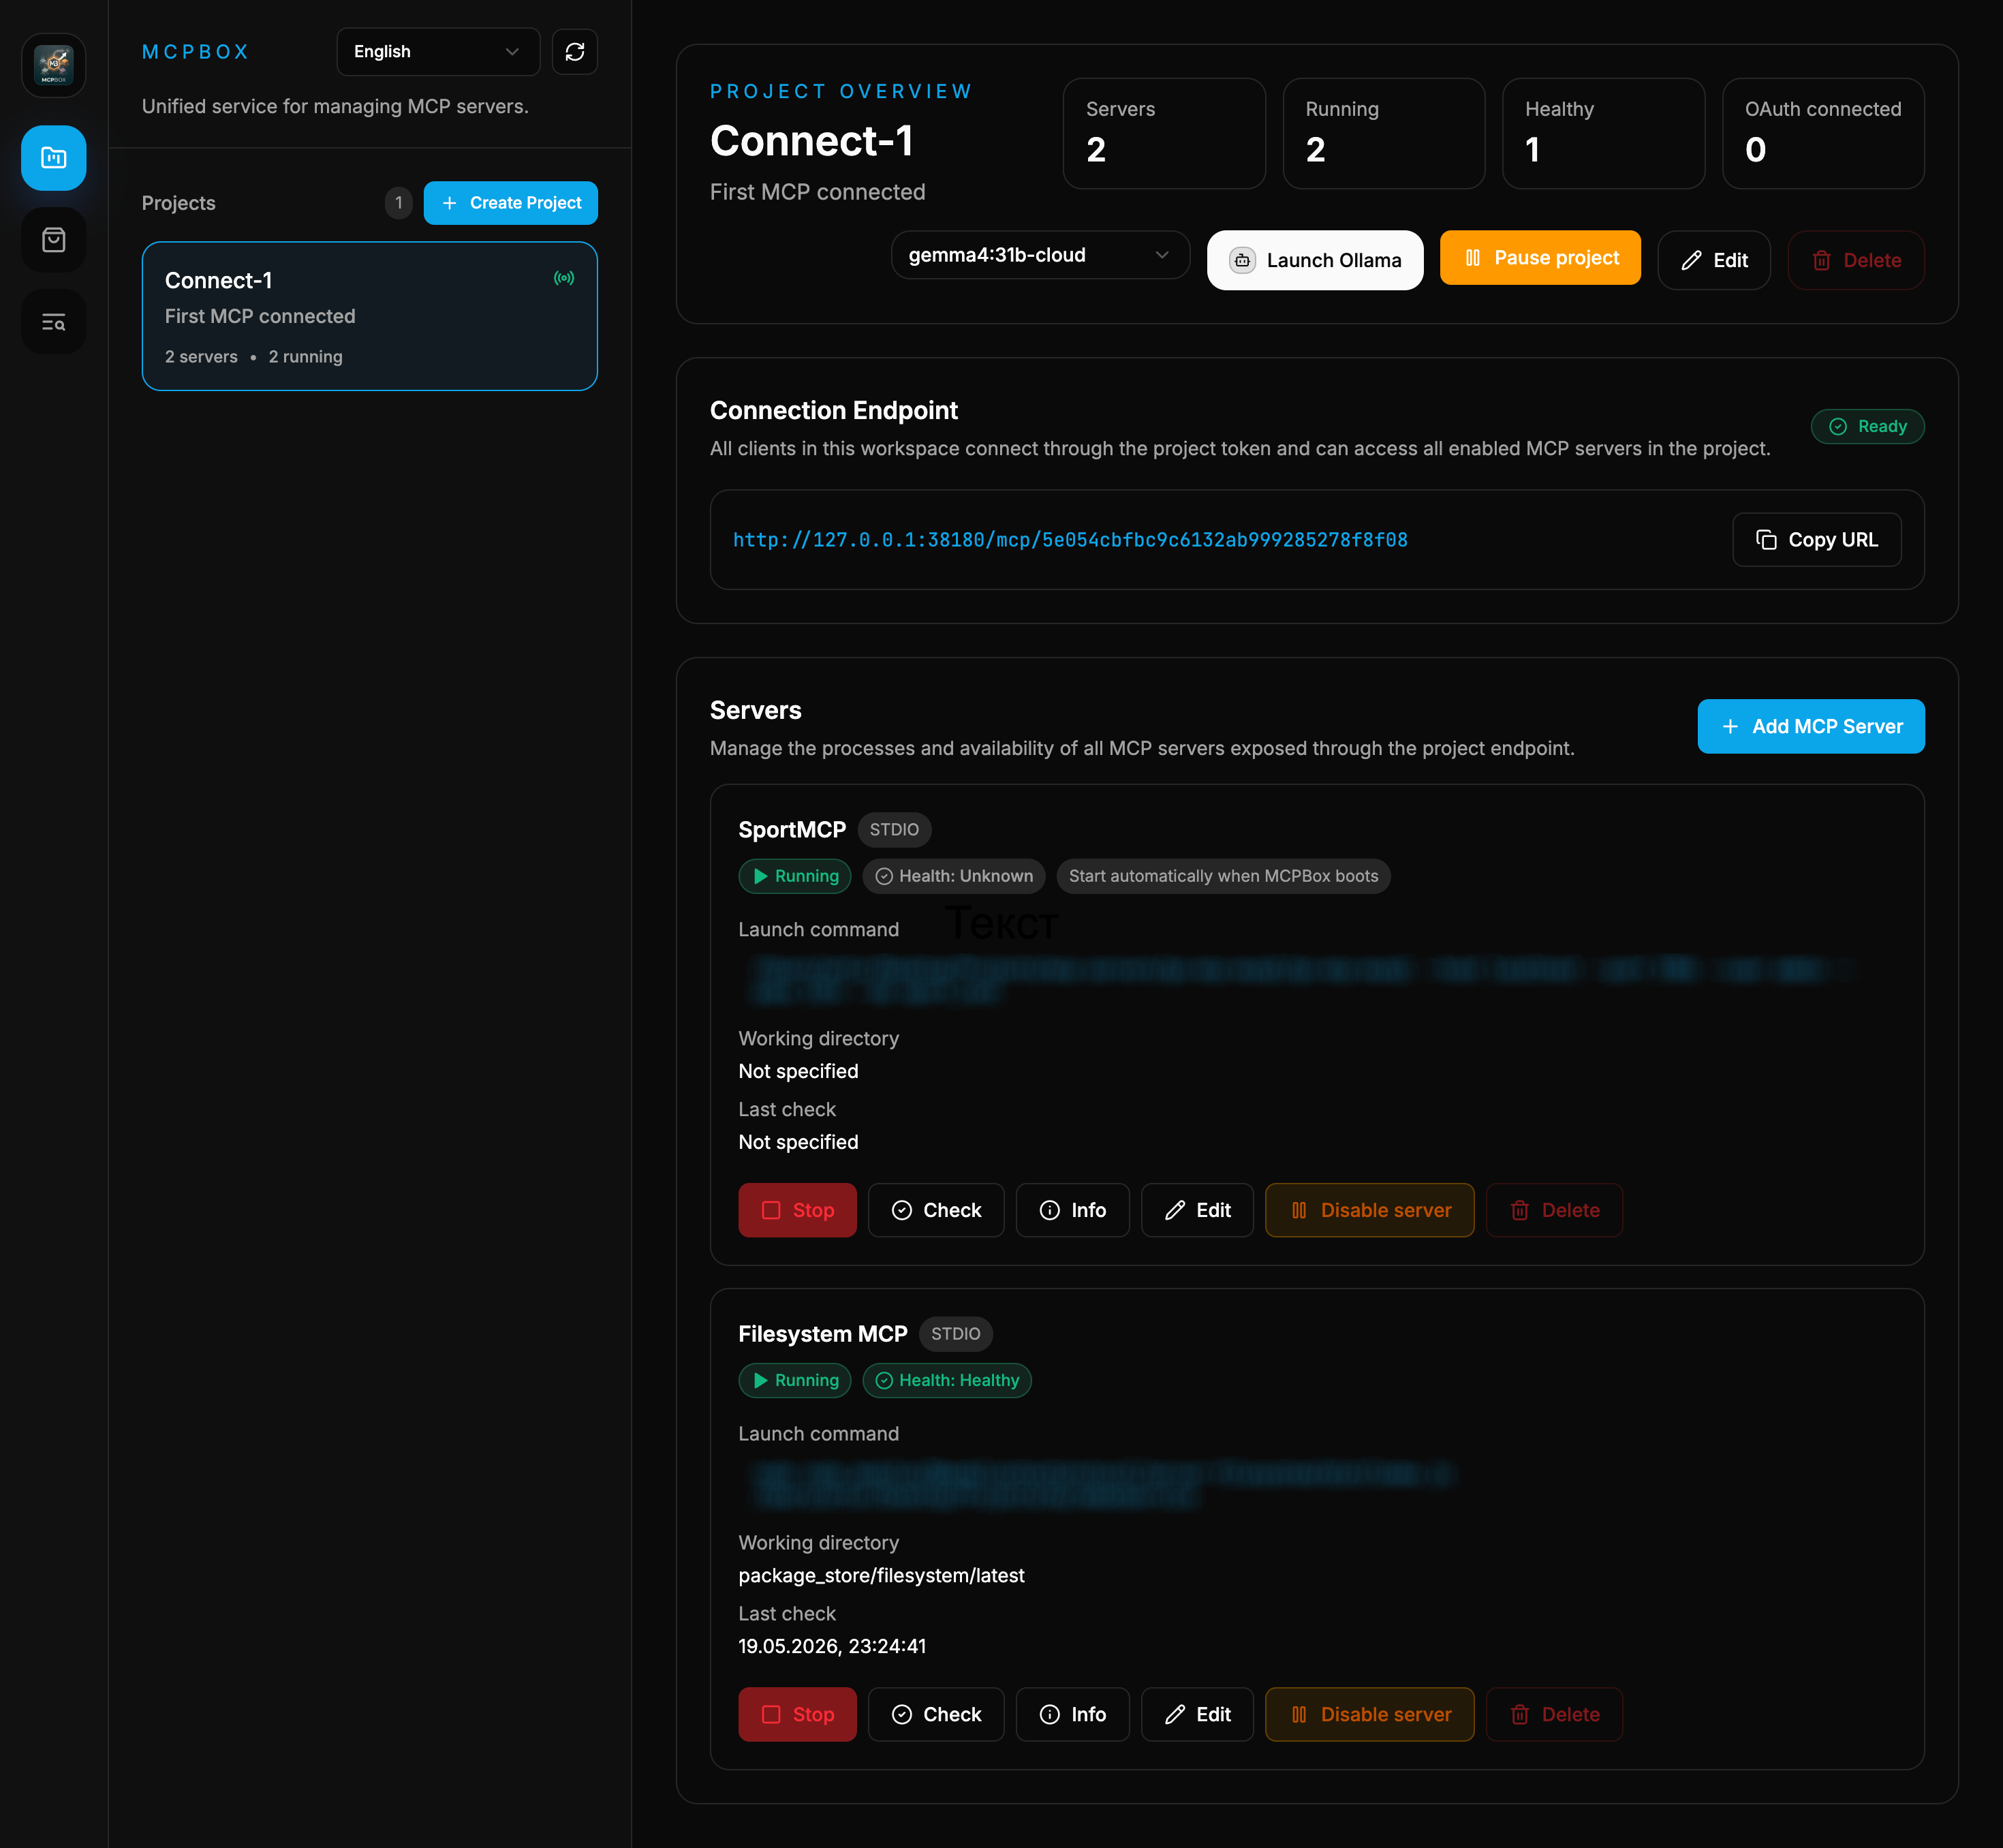The height and width of the screenshot is (1848, 2003).
Task: Open the English language dropdown
Action: tap(438, 52)
